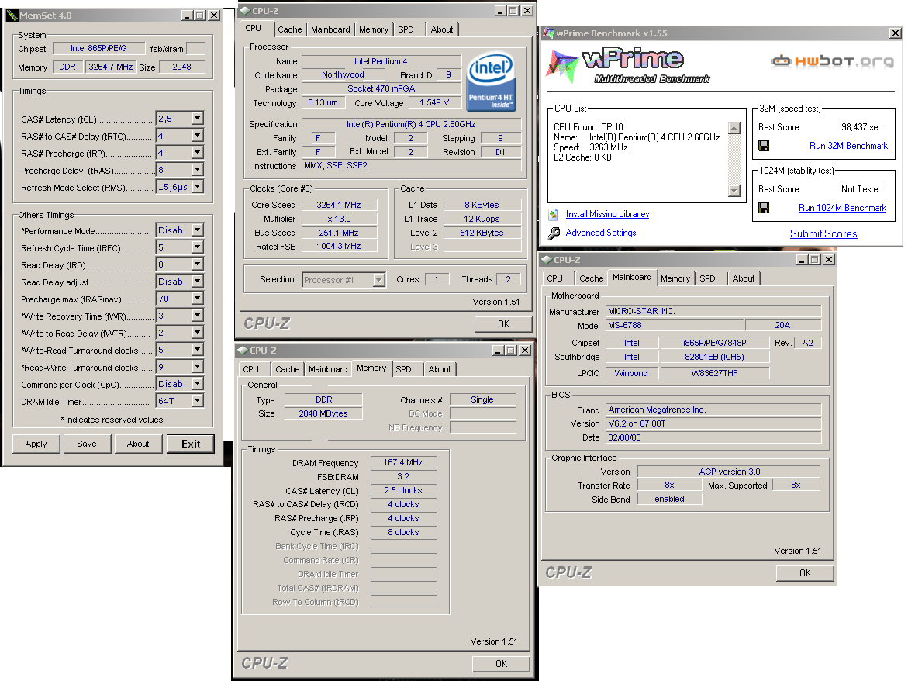This screenshot has height=681, width=908.
Task: Click CPU List scrollbar down arrow
Action: point(734,191)
